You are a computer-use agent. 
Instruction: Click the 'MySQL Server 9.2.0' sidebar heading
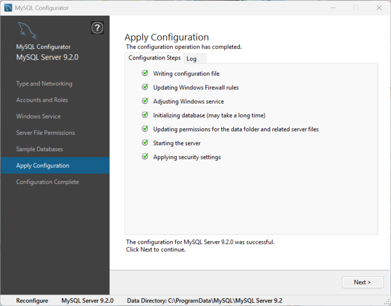(47, 57)
